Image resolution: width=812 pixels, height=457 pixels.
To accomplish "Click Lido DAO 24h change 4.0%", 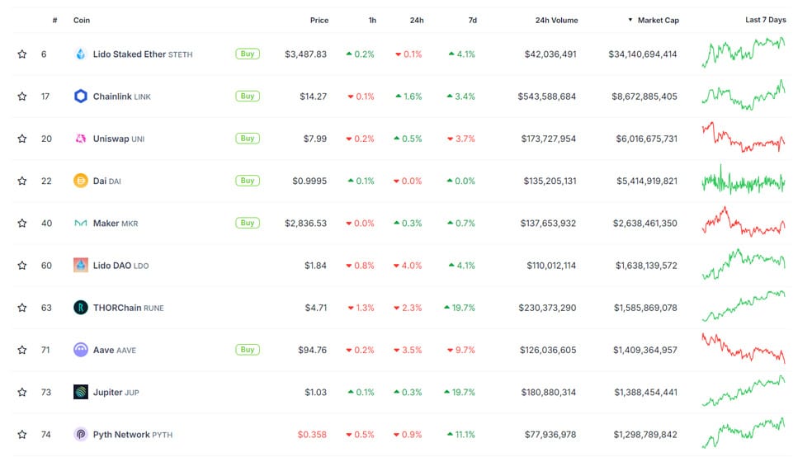I will pyautogui.click(x=408, y=266).
